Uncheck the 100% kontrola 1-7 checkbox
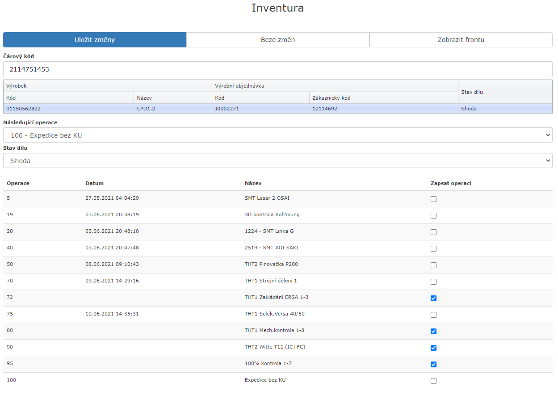Screen dimensions: 558x408 coord(433,365)
